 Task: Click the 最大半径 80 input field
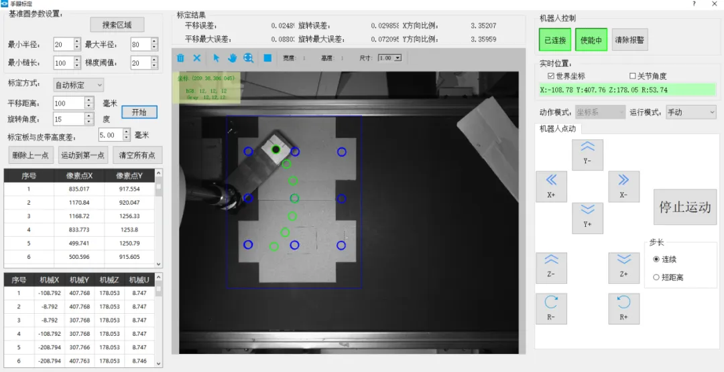141,44
